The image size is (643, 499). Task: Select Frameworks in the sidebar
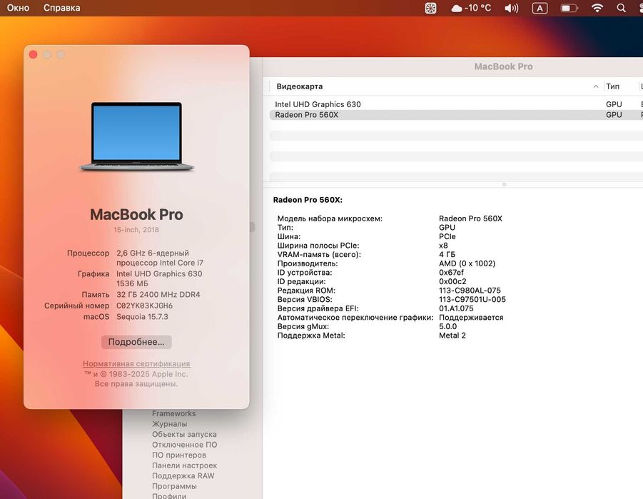point(174,413)
